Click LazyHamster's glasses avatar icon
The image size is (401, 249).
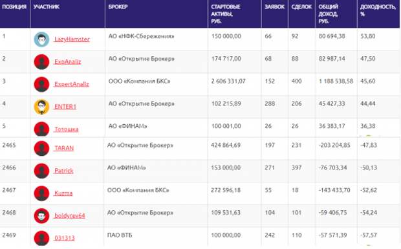pos(41,39)
